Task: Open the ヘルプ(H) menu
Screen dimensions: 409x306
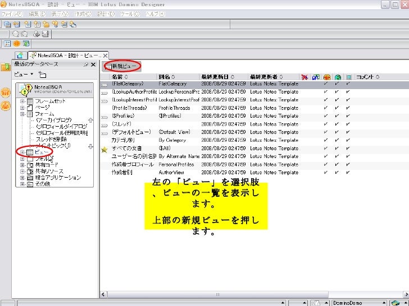Action: tap(155, 14)
